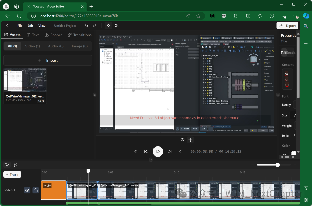The image size is (312, 206).
Task: Filter assets by Audio (0)
Action: [56, 46]
